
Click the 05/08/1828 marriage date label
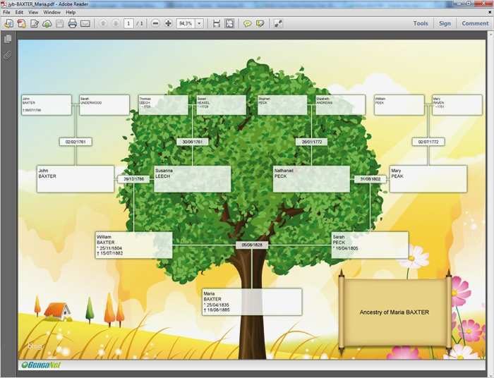[x=252, y=245]
